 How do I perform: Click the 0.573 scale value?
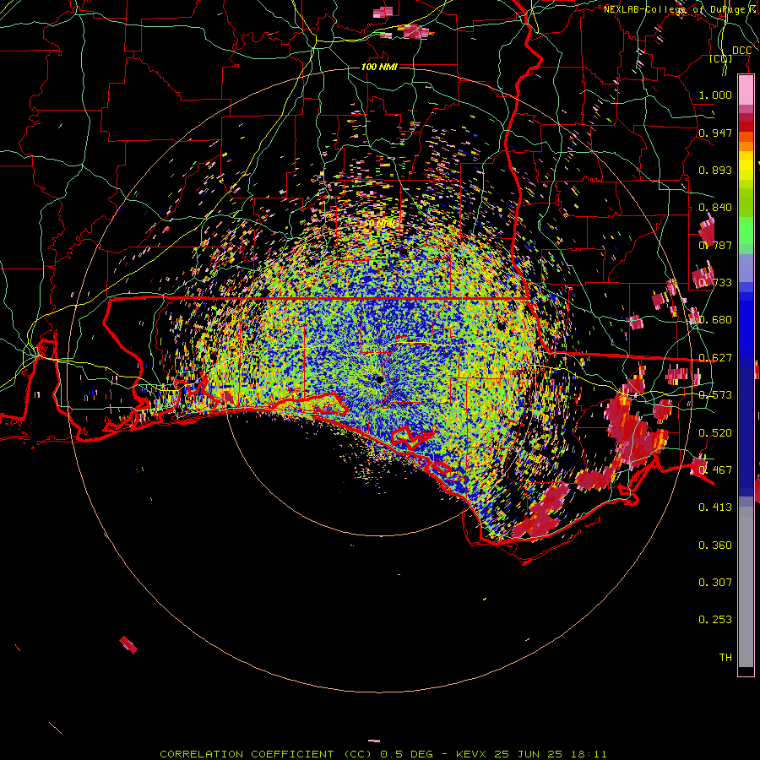tap(715, 395)
